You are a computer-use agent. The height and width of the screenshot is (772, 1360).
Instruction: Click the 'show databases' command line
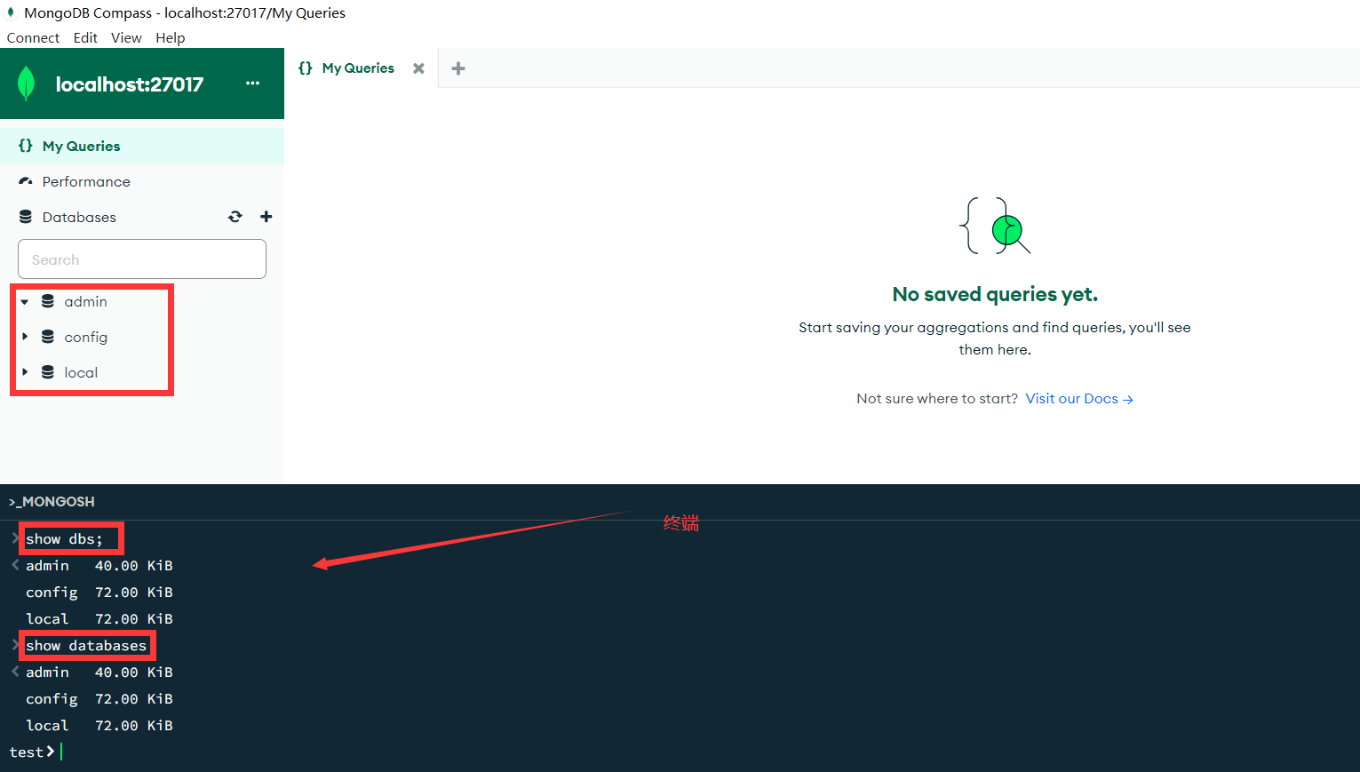pos(86,646)
